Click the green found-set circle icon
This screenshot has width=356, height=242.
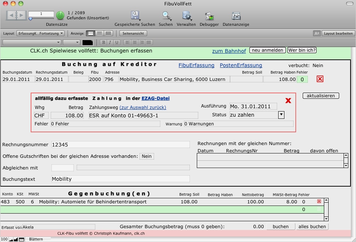tap(60, 15)
